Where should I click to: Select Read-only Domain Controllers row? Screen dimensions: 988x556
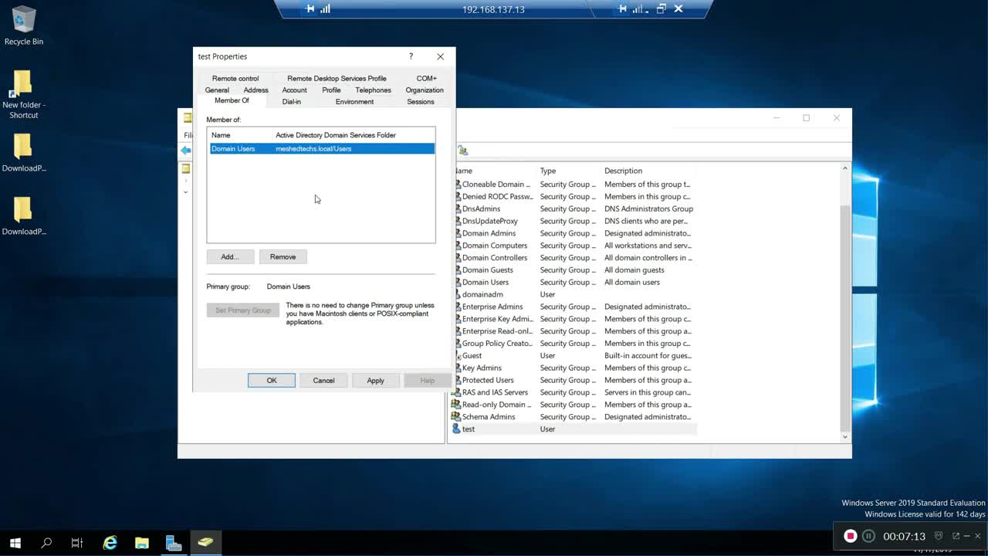(x=573, y=405)
